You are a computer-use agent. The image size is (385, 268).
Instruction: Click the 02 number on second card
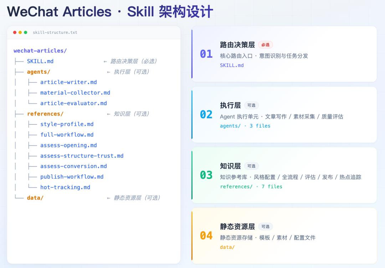(x=206, y=115)
